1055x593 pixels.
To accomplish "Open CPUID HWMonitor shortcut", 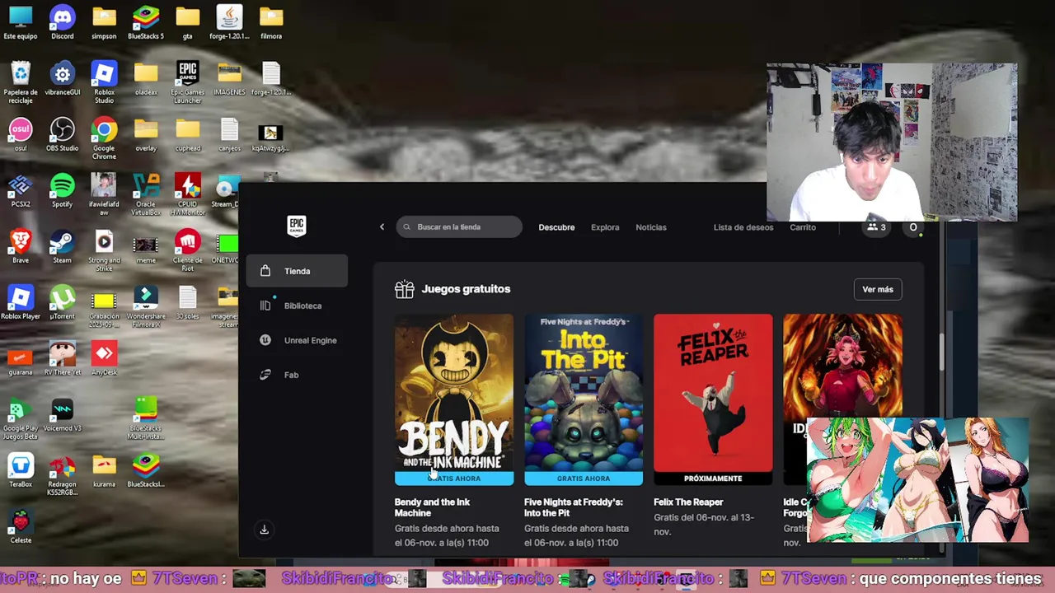I will 187,194.
